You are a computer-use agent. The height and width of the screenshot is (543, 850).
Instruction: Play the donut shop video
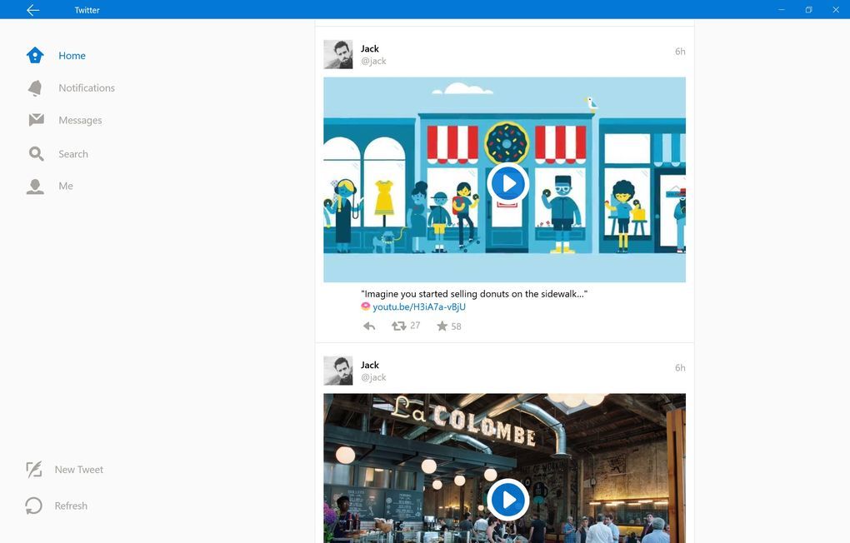click(x=507, y=182)
